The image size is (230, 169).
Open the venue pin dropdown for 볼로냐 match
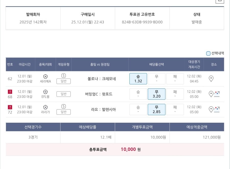click(x=211, y=78)
